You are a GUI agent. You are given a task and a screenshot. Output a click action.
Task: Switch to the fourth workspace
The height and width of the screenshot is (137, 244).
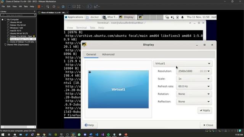pyautogui.click(x=160, y=17)
